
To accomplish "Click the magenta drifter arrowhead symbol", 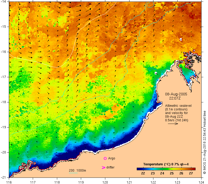I will tap(103, 167).
